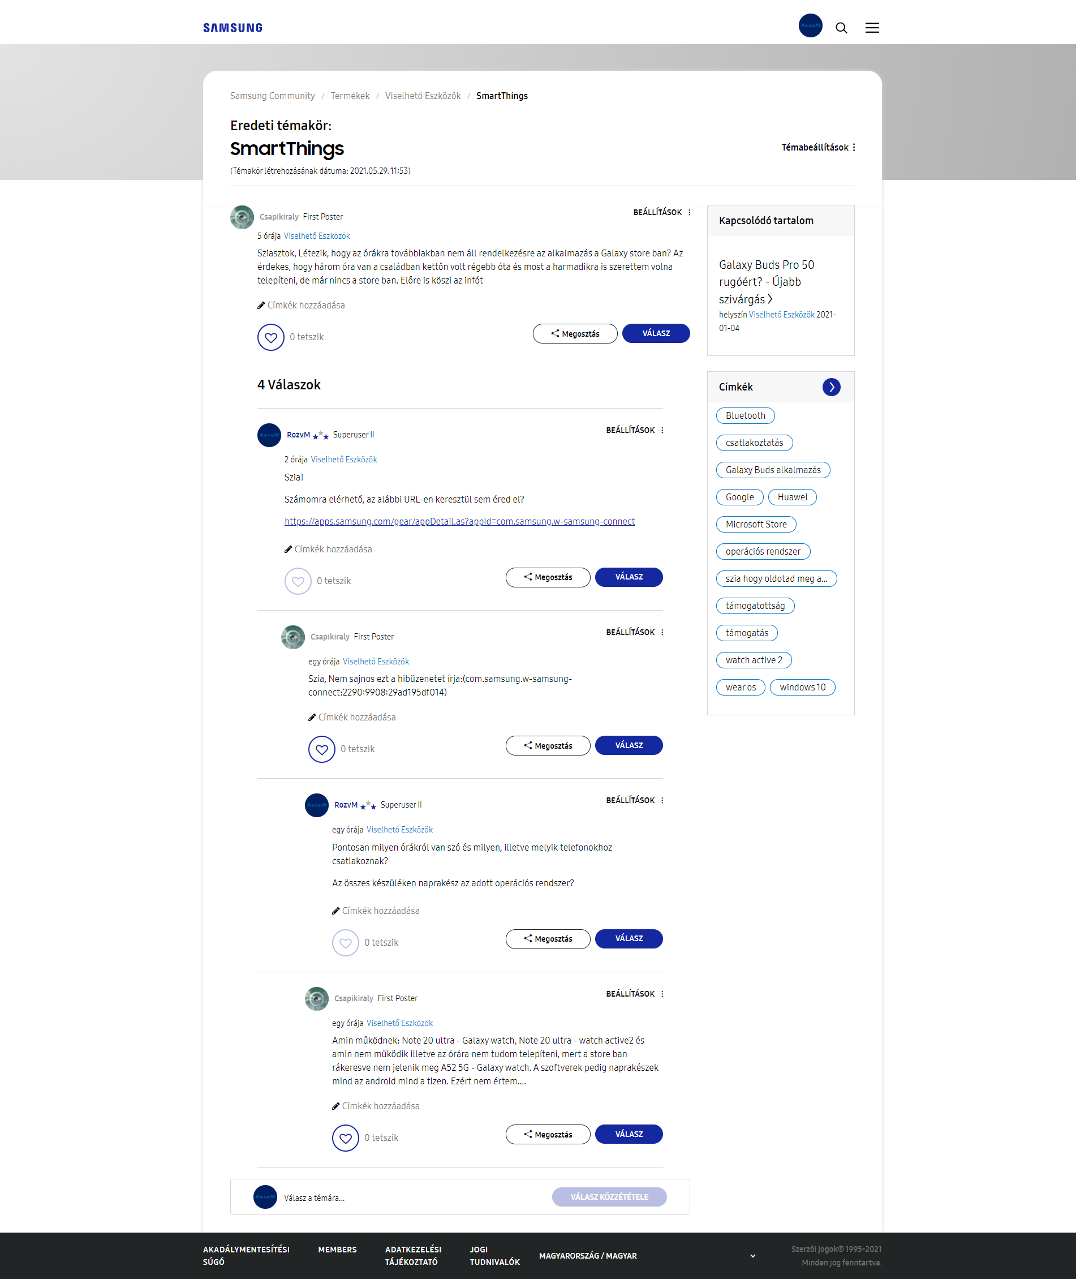The width and height of the screenshot is (1076, 1279).
Task: Open the Viselhető Eszközök breadcrumb
Action: tap(423, 96)
